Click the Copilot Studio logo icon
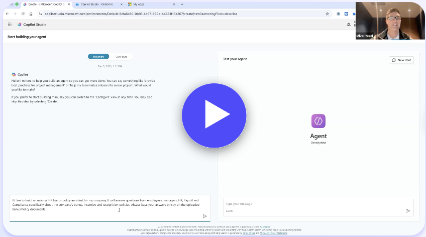Image resolution: width=426 pixels, height=237 pixels. tap(20, 24)
